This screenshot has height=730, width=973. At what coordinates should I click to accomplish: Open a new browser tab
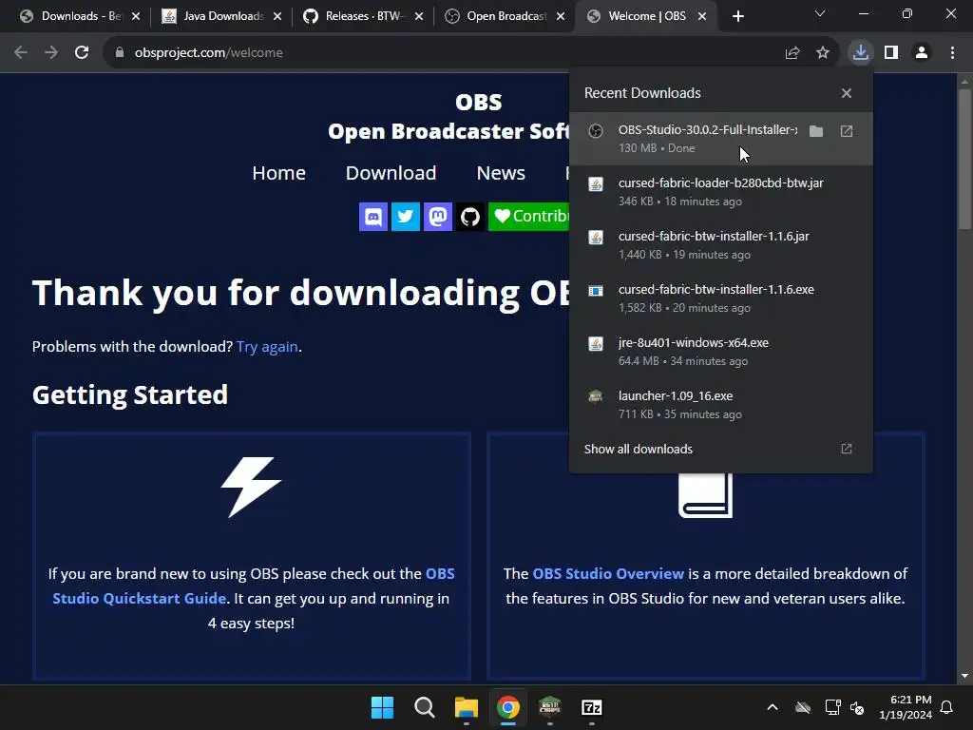click(x=737, y=16)
